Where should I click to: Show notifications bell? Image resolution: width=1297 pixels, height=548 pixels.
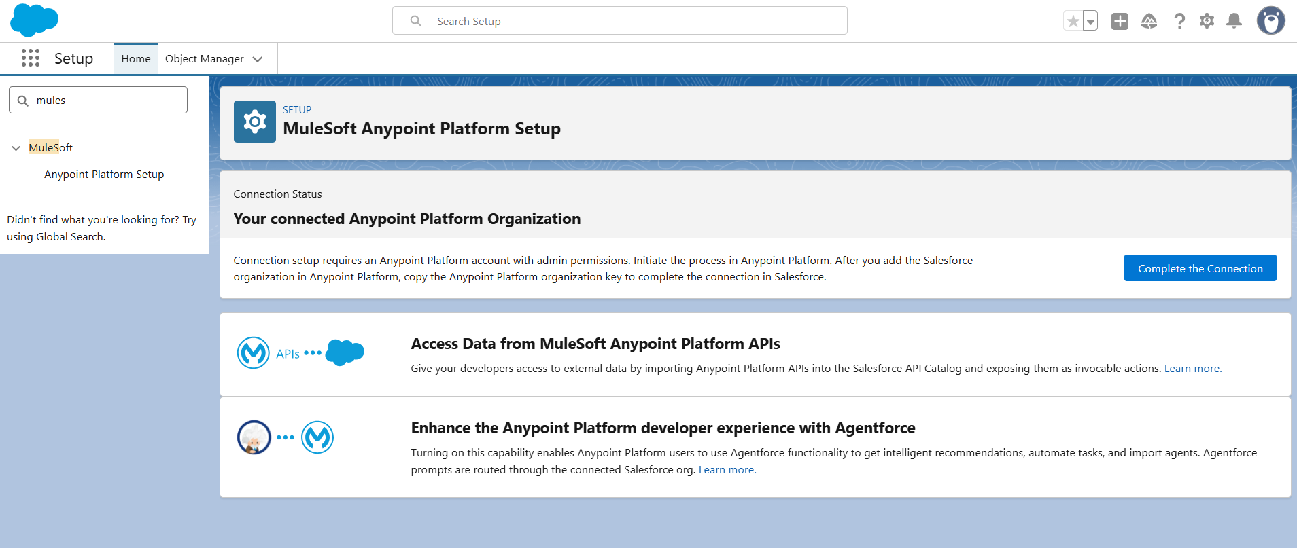1234,22
